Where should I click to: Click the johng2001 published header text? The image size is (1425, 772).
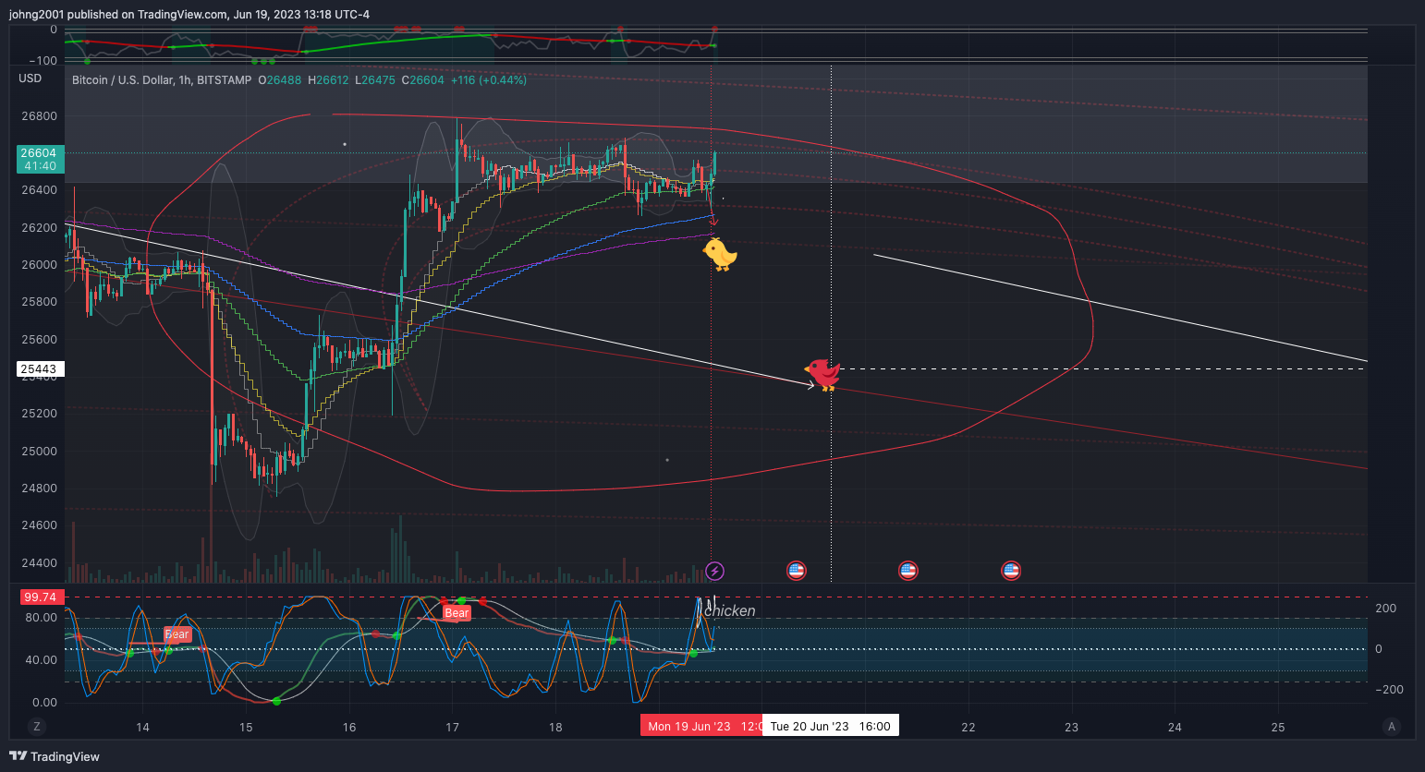(189, 14)
